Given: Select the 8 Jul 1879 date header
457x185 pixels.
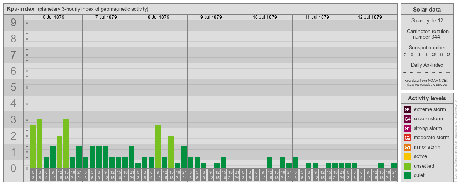Looking at the screenshot, I should click(159, 17).
